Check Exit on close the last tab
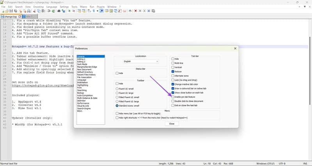Screen dimensions: 312x166 click(x=173, y=105)
